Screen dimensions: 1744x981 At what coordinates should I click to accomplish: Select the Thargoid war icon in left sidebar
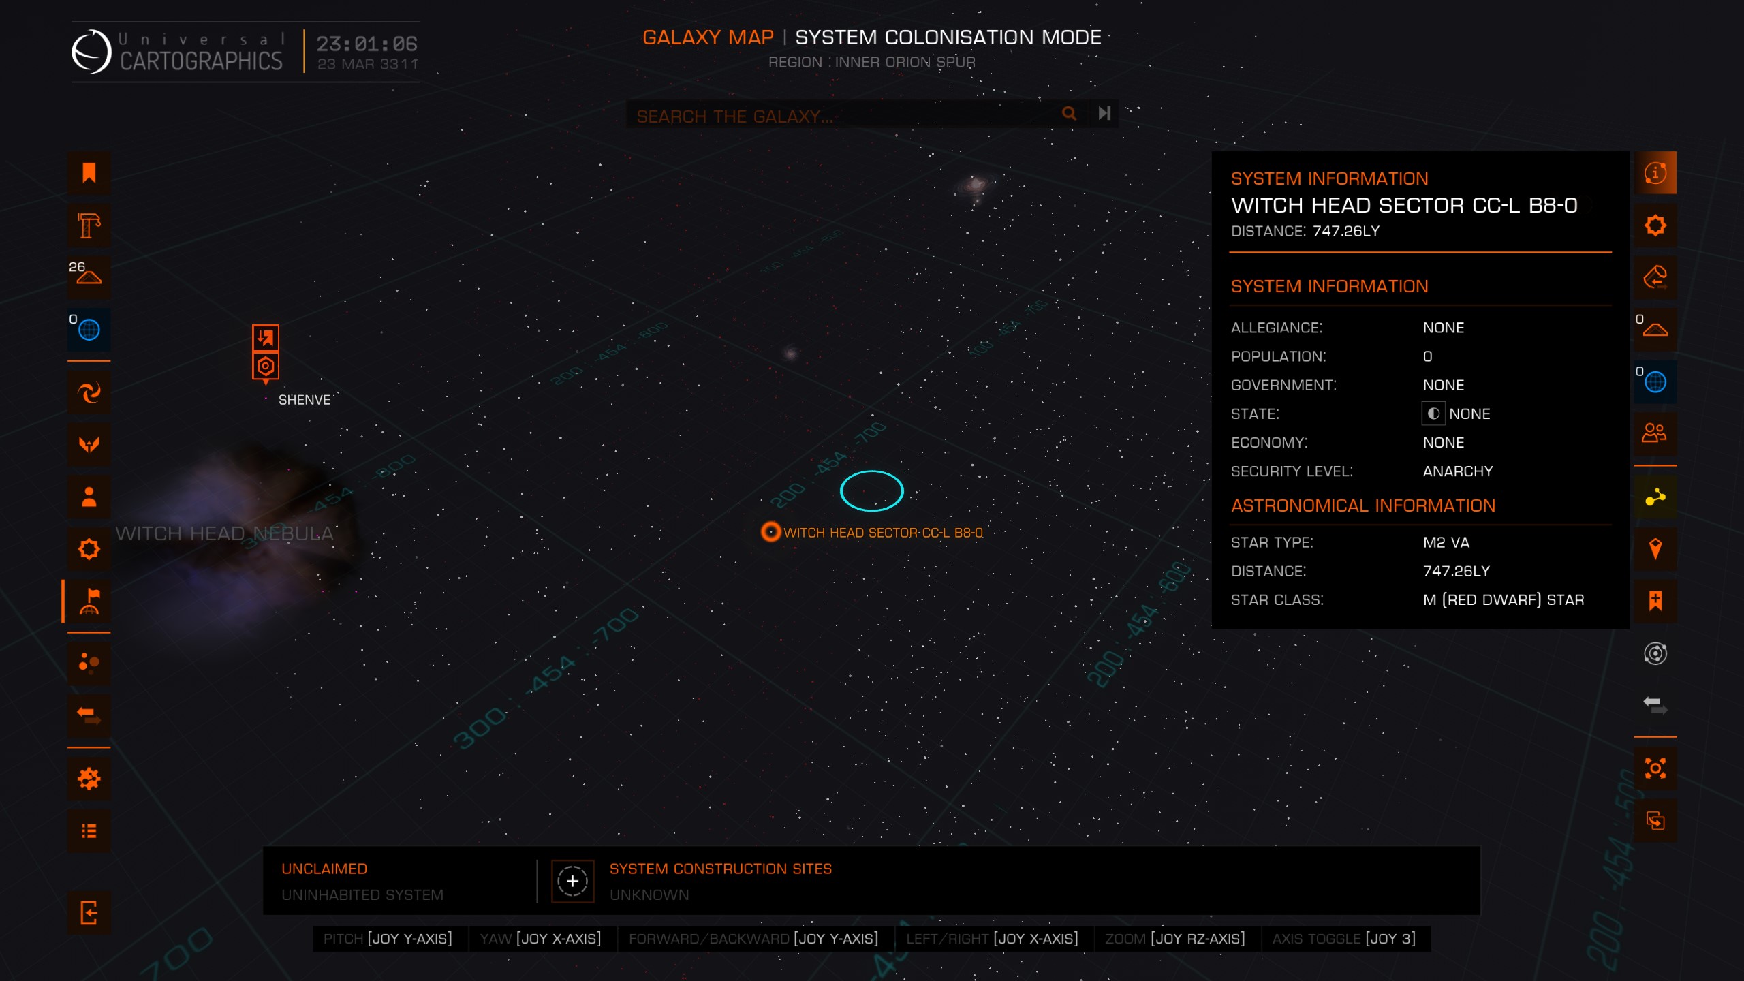pyautogui.click(x=89, y=445)
